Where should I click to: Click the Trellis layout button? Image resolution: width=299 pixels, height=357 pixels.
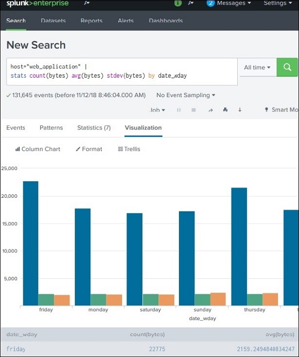(x=129, y=149)
